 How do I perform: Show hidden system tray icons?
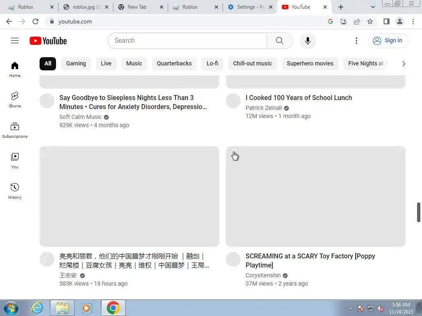click(x=350, y=309)
